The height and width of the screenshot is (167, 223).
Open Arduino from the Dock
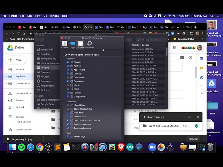pos(130,147)
